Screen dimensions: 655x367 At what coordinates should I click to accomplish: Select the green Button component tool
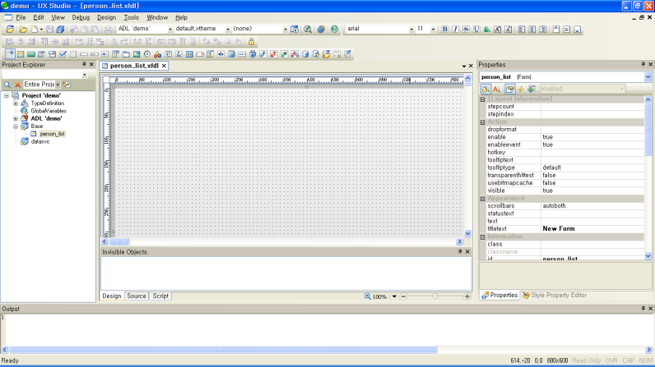(x=31, y=54)
